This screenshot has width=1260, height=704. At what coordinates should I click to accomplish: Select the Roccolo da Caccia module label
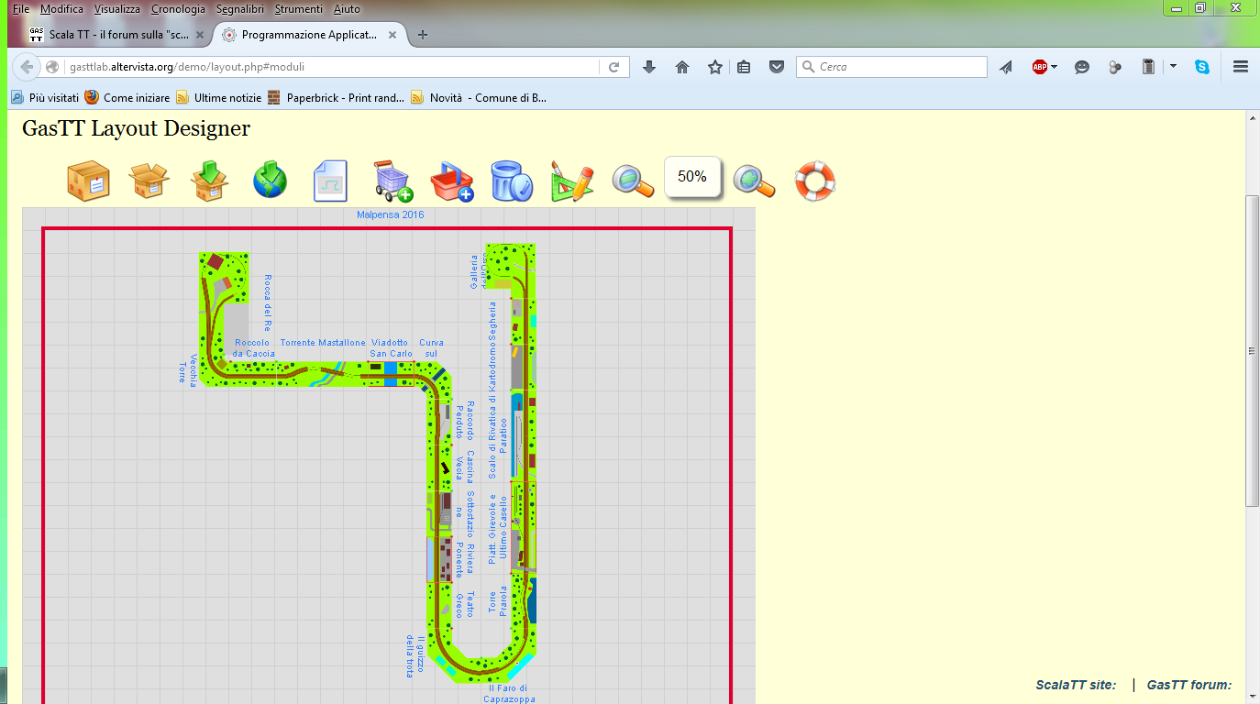click(253, 348)
